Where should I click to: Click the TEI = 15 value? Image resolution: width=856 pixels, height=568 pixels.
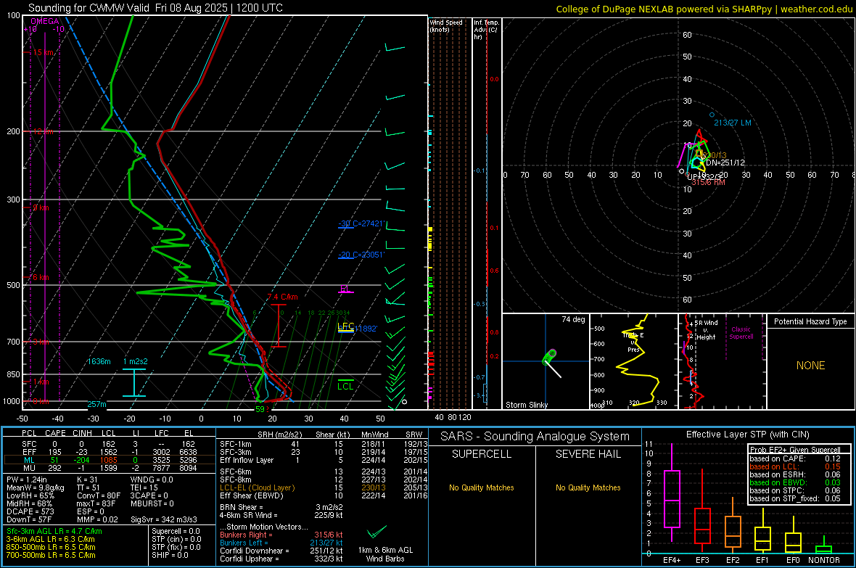144,487
